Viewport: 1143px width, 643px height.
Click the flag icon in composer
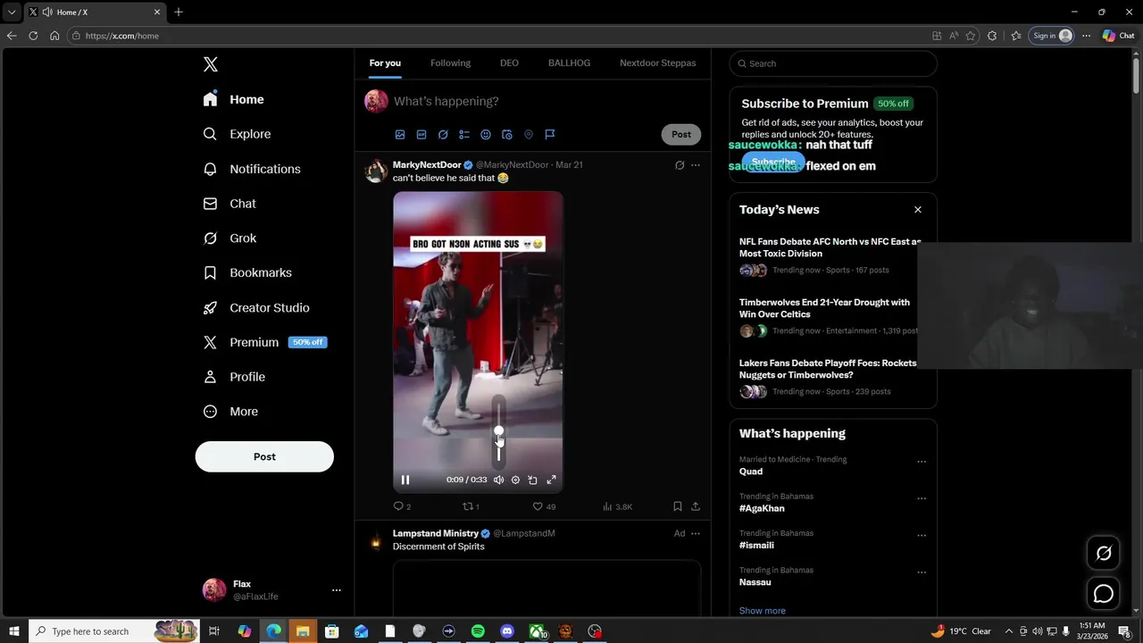pos(550,134)
